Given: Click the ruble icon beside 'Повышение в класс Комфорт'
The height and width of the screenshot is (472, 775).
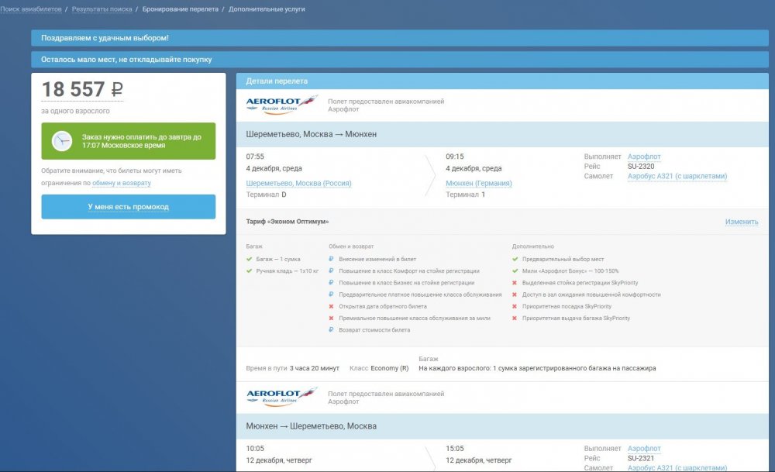Looking at the screenshot, I should [x=331, y=270].
